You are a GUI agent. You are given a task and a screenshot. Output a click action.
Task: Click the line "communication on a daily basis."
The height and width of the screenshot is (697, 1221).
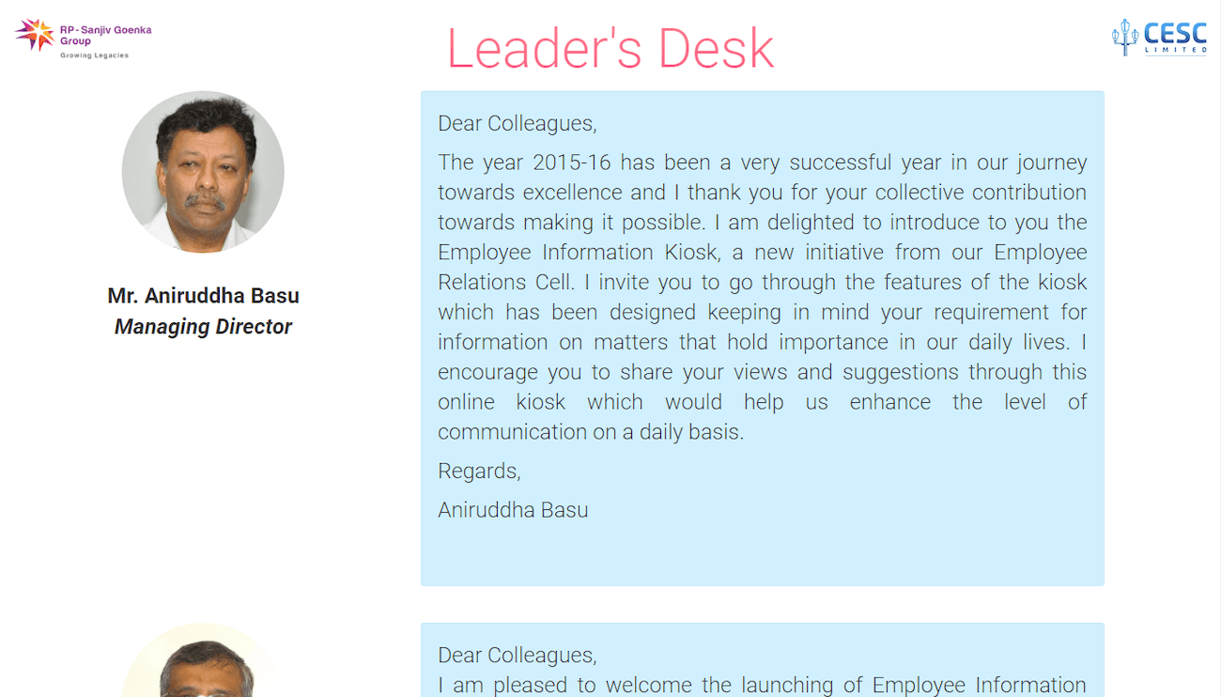coord(590,432)
